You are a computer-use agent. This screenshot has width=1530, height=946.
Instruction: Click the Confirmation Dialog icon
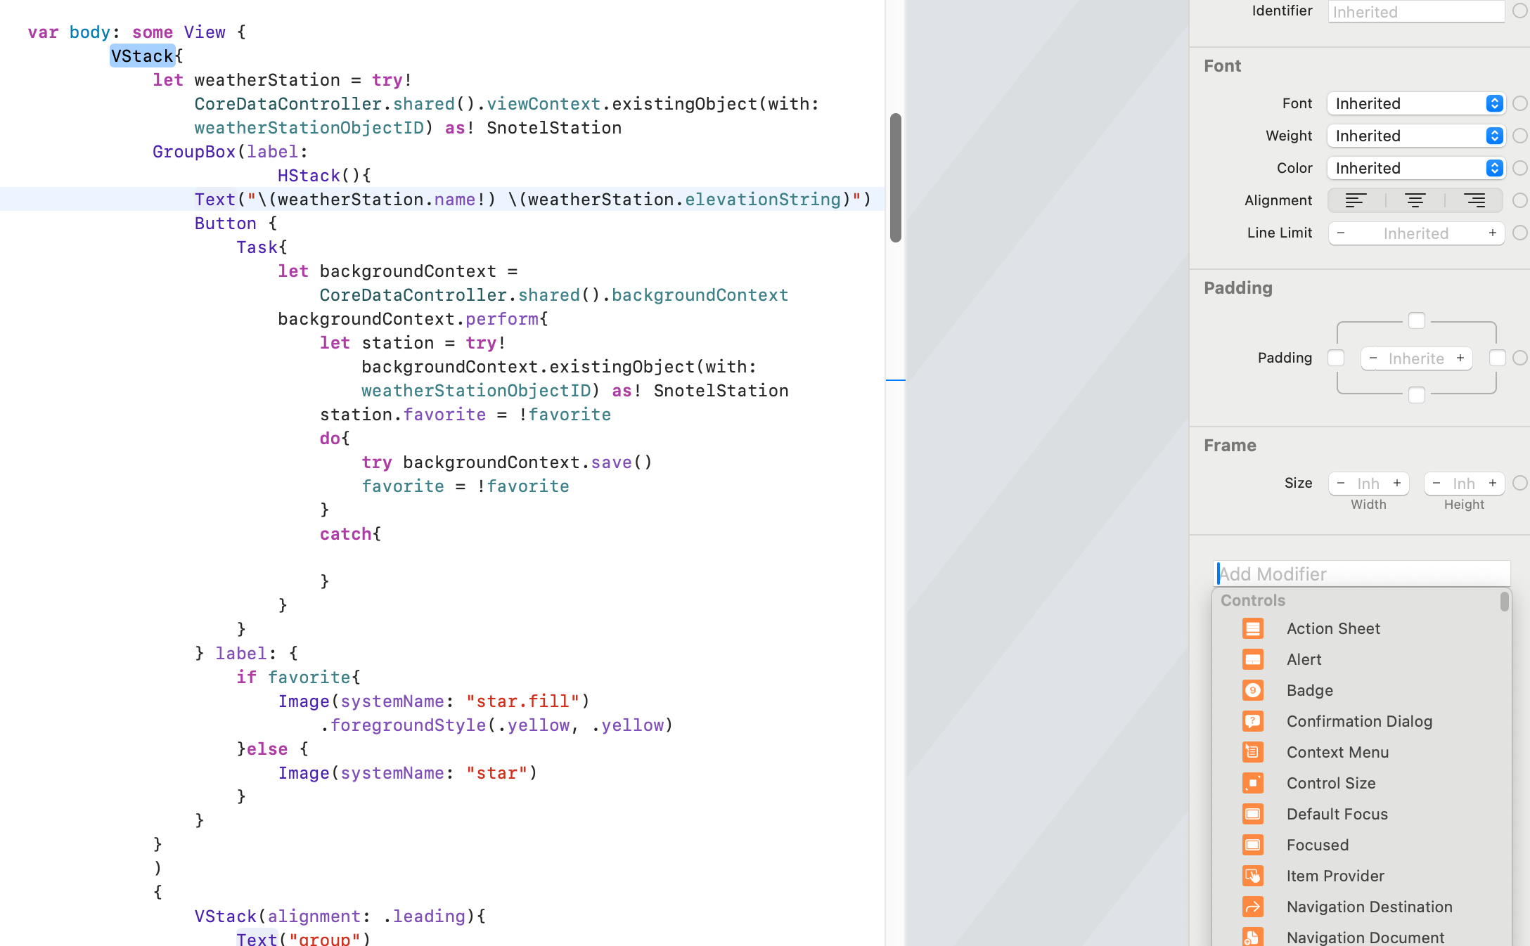coord(1252,721)
